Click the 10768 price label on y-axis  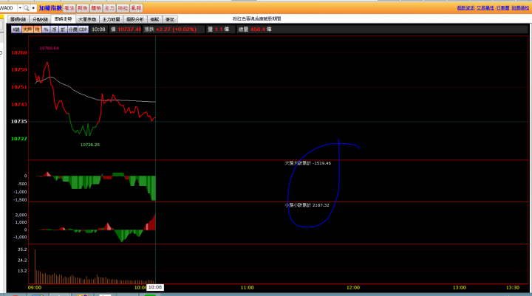19,53
